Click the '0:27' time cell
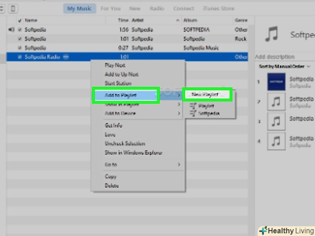The height and width of the screenshot is (236, 315). [123, 48]
